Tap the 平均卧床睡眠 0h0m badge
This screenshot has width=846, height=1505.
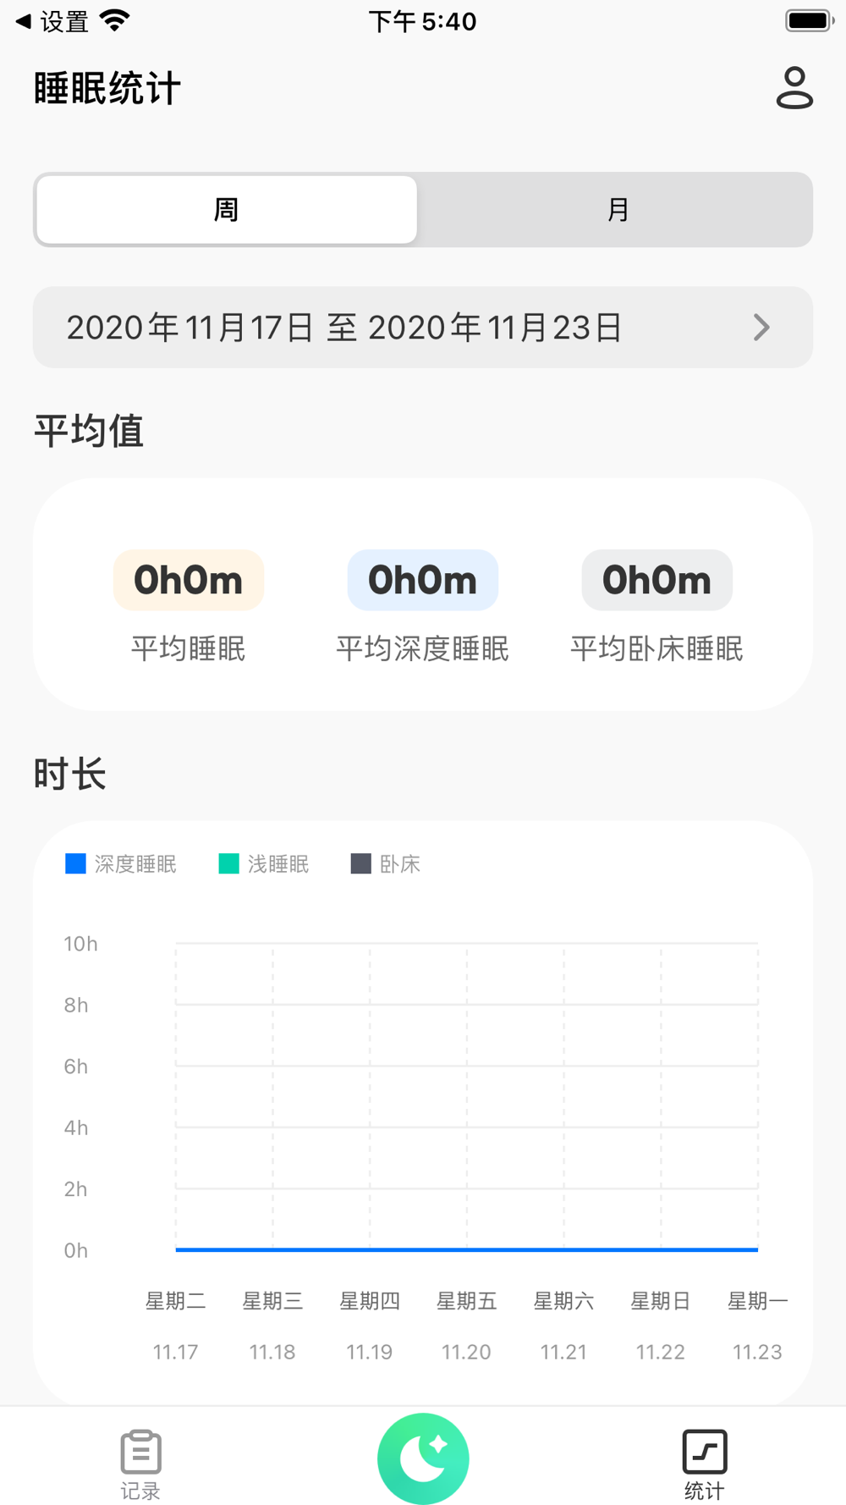[656, 581]
